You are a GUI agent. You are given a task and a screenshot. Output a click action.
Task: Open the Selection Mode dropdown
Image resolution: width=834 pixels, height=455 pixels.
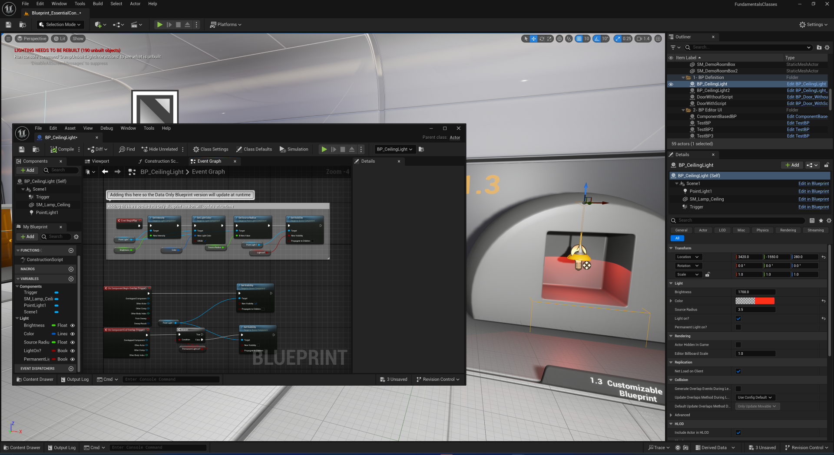click(x=60, y=25)
